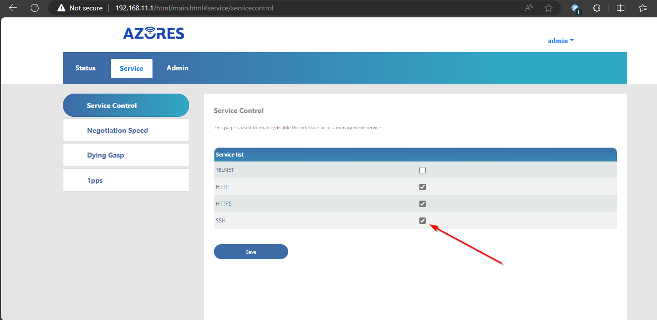Viewport: 657px width, 320px height.
Task: Add page to favorites with star icon
Action: (x=549, y=8)
